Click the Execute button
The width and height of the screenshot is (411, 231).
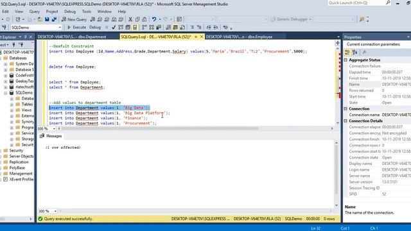pyautogui.click(x=76, y=27)
